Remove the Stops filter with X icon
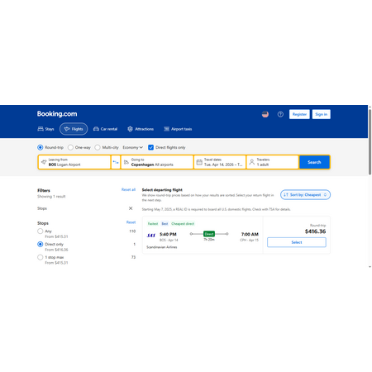 tap(131, 208)
